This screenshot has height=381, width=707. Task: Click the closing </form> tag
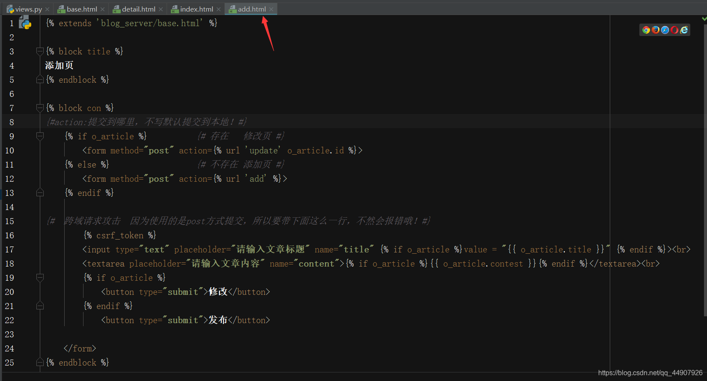[x=80, y=348]
